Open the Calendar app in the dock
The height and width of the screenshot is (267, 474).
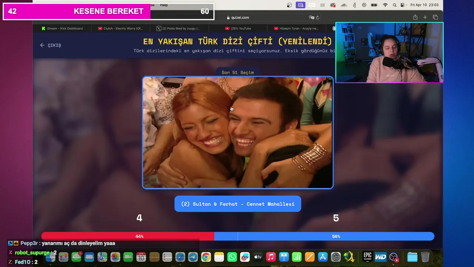(141, 257)
